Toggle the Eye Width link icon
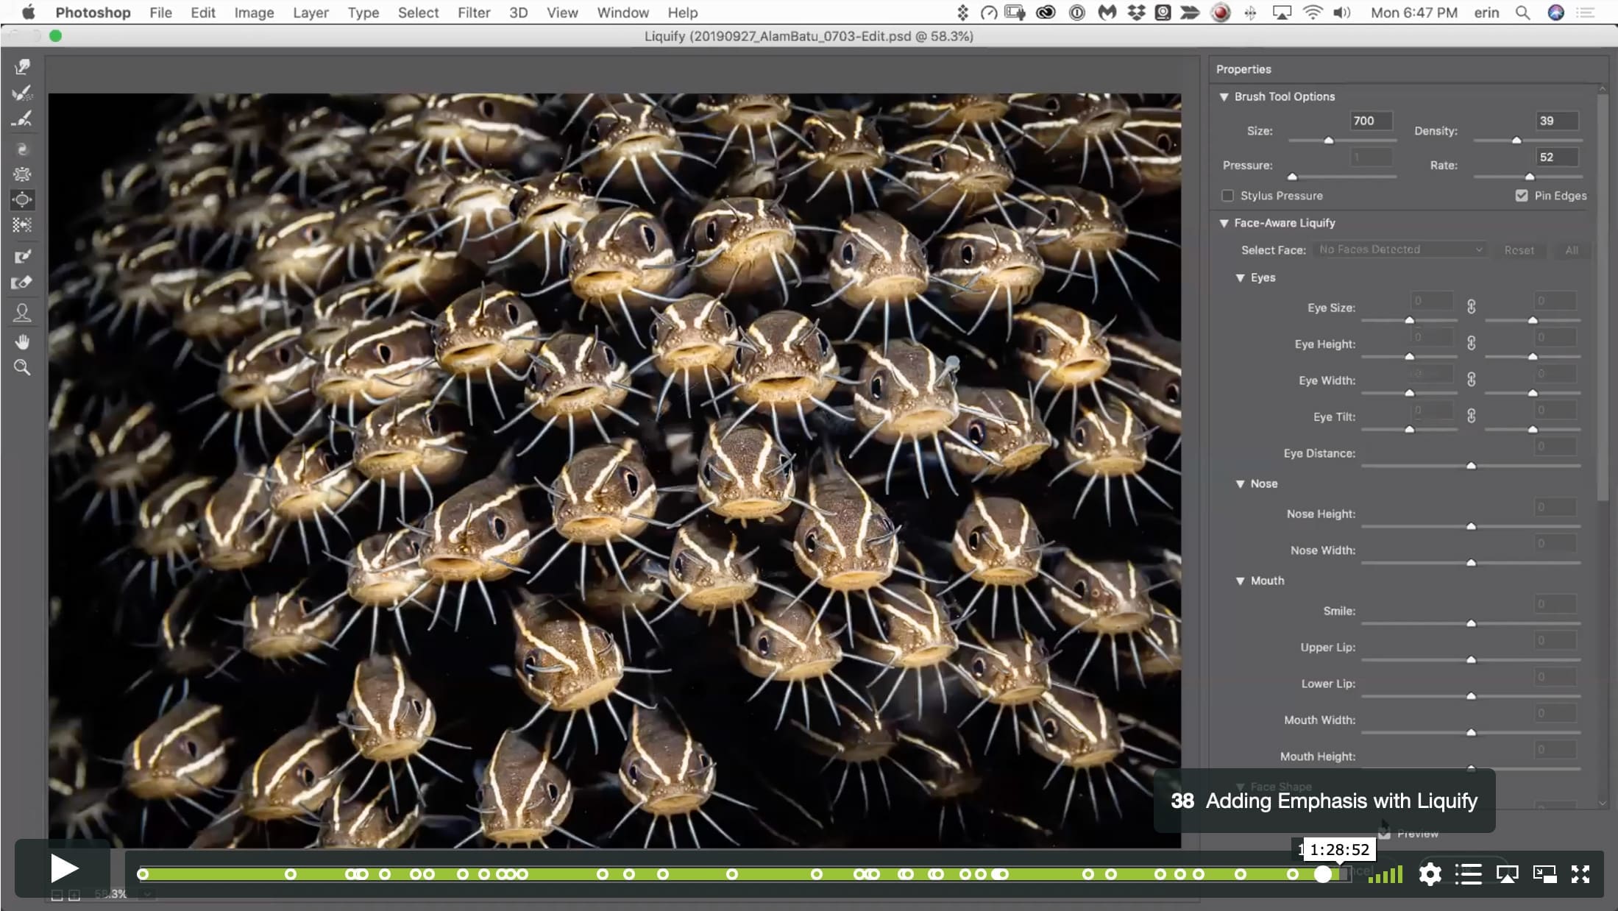 [x=1471, y=380]
